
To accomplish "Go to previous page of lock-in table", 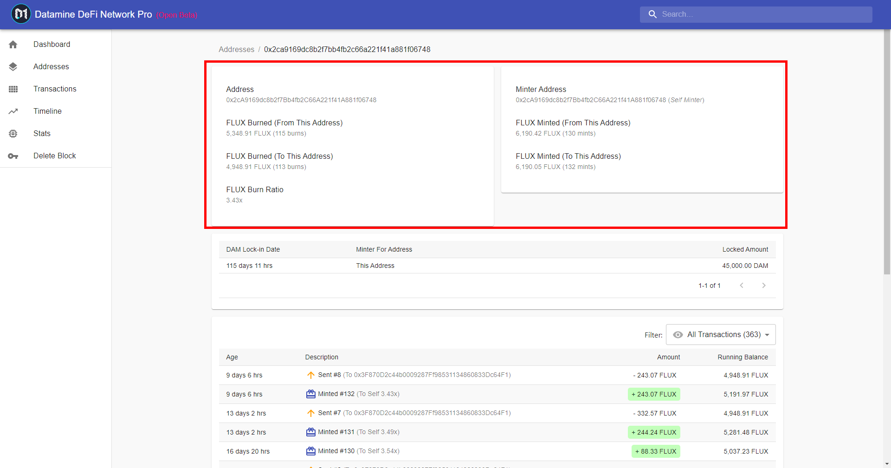I will coord(742,286).
